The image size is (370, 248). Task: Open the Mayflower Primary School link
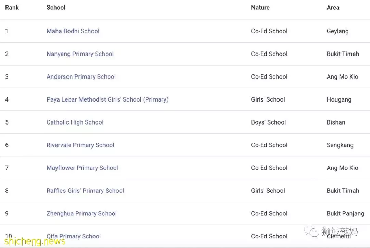(82, 168)
